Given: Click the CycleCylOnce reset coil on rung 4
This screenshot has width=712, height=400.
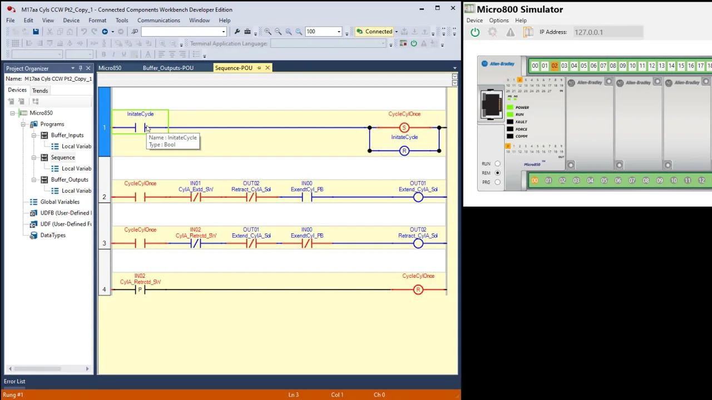Looking at the screenshot, I should (418, 289).
